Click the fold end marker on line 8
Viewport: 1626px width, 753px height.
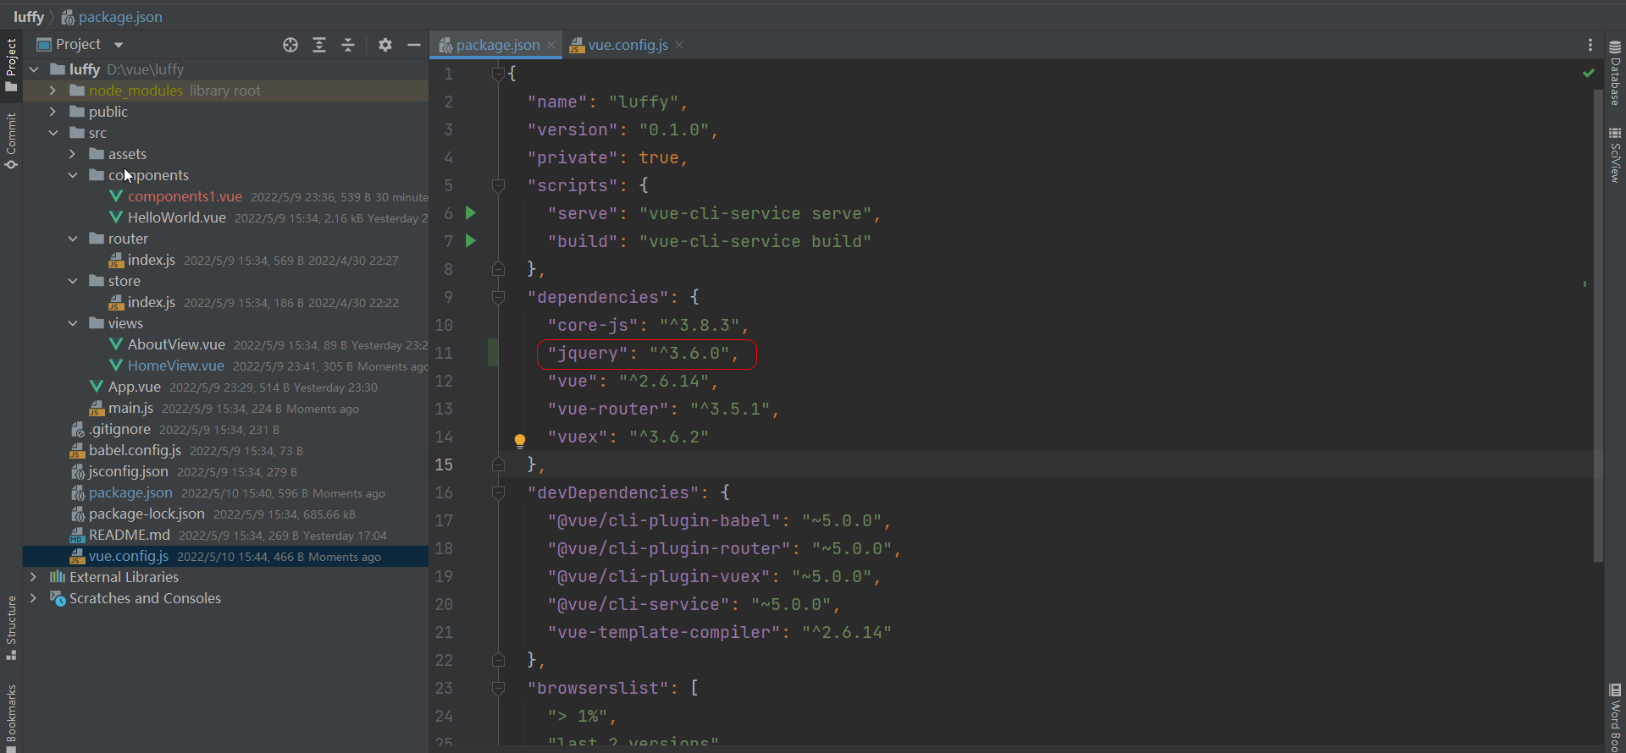pos(498,269)
